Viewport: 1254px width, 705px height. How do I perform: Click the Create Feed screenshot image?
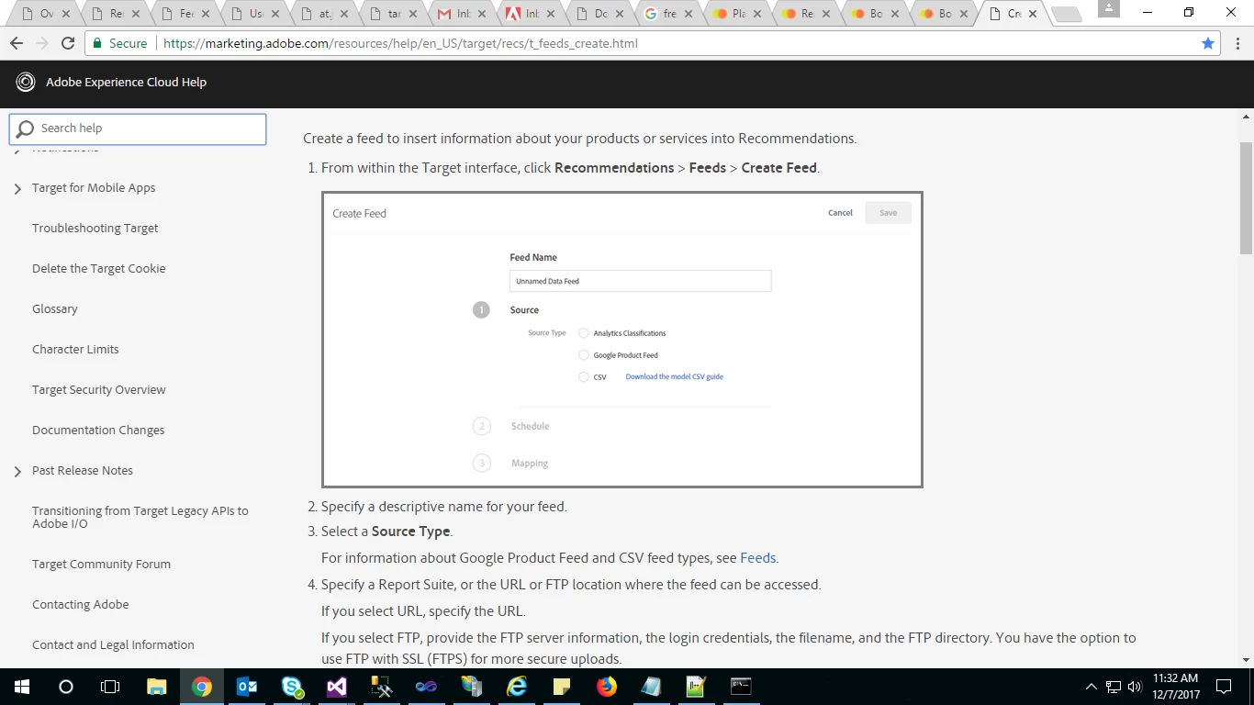[621, 340]
